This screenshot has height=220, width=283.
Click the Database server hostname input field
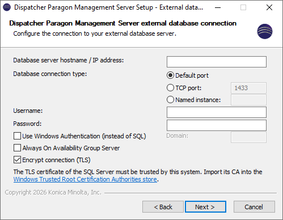point(217,62)
